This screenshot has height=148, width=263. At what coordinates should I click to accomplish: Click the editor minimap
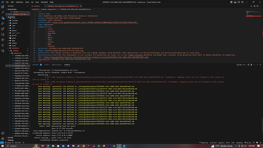(253, 14)
